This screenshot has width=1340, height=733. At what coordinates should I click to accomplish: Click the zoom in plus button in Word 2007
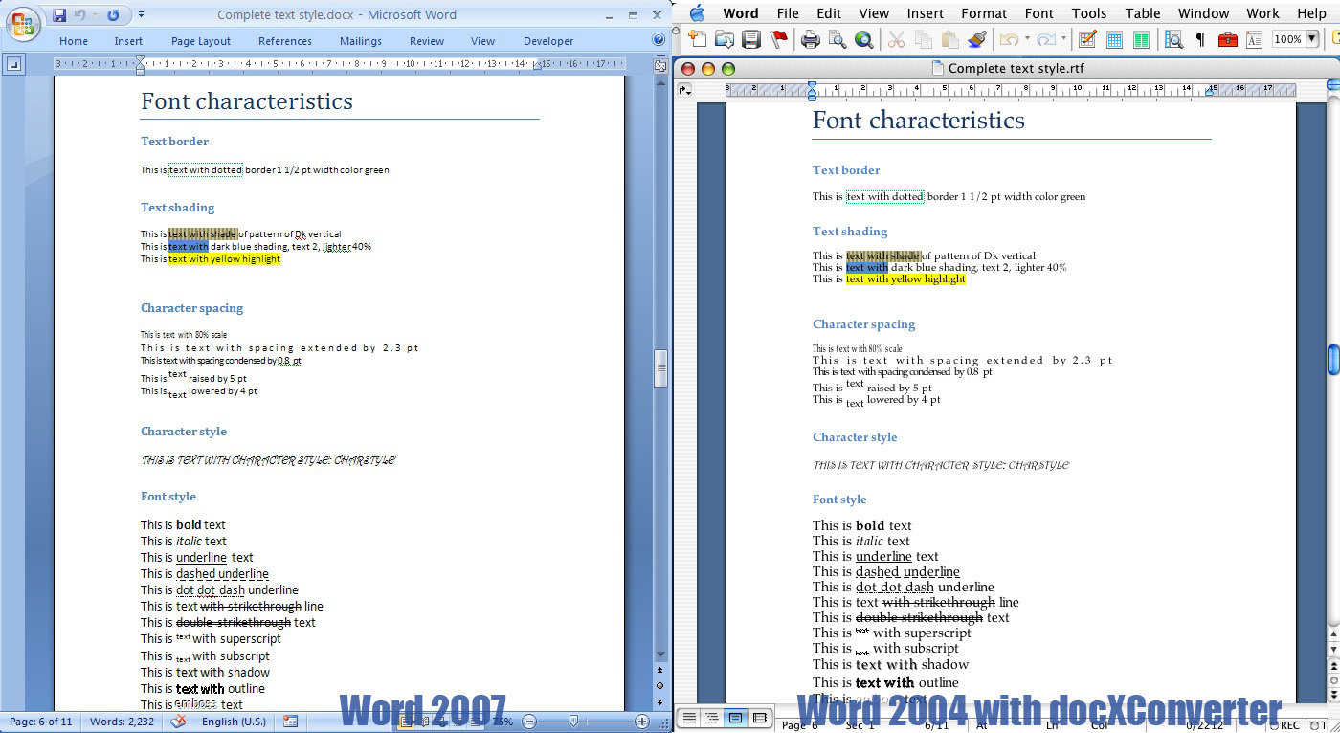tap(642, 722)
